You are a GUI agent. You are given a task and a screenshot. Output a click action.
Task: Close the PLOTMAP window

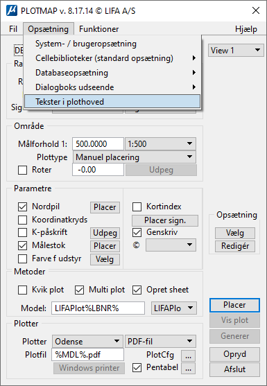tap(256, 11)
